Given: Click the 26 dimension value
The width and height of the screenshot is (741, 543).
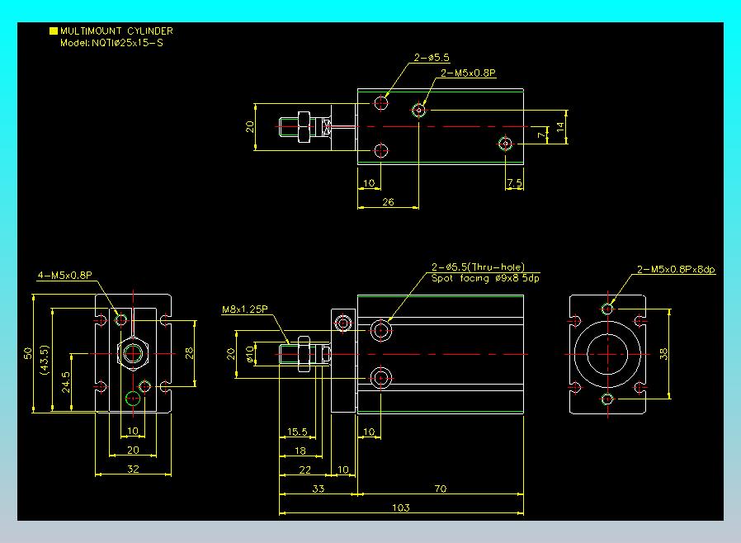Looking at the screenshot, I should (x=388, y=202).
